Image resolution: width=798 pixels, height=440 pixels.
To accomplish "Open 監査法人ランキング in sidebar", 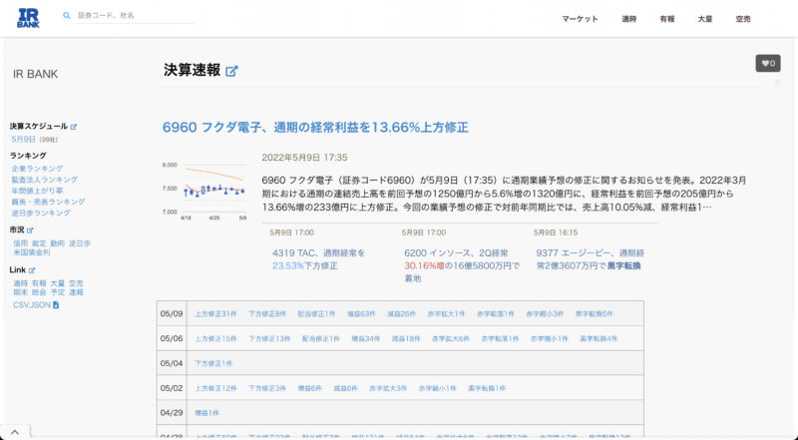I will pyautogui.click(x=45, y=180).
